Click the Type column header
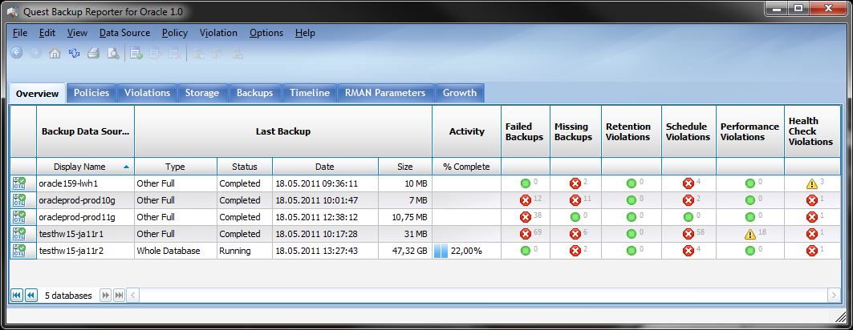 tap(175, 167)
